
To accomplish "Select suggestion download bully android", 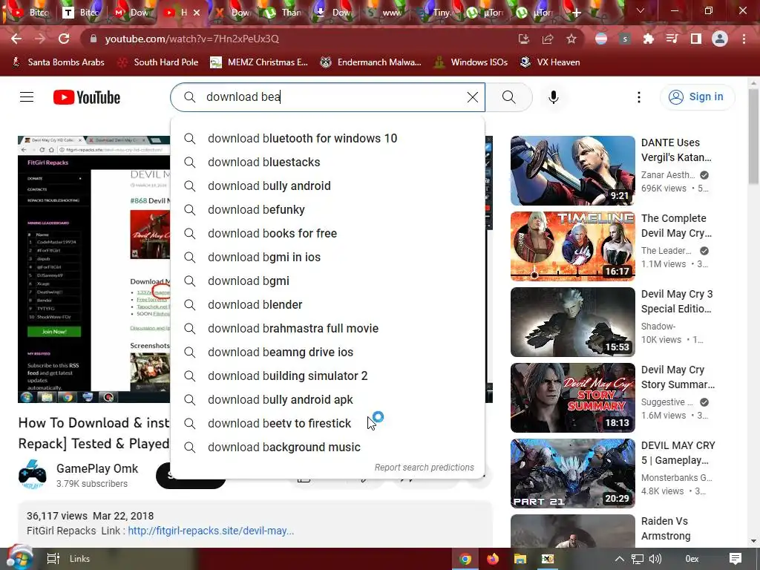I will click(327, 186).
